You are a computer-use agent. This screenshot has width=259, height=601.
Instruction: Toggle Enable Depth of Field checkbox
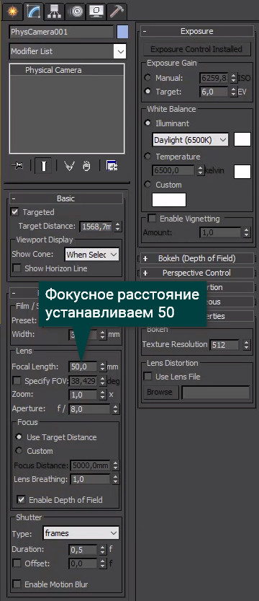[22, 500]
